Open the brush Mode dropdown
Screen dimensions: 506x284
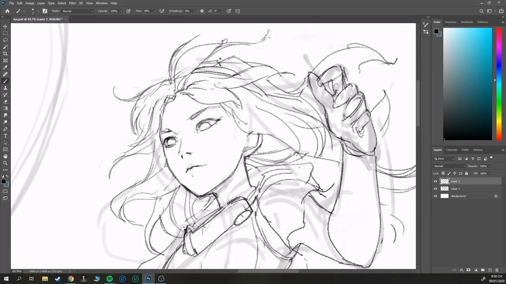click(x=78, y=11)
